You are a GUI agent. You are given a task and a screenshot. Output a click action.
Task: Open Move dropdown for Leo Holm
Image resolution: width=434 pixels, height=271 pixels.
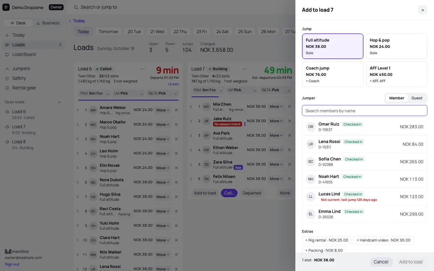(163, 154)
